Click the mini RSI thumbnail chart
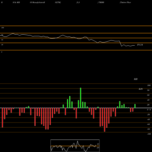 75,146
